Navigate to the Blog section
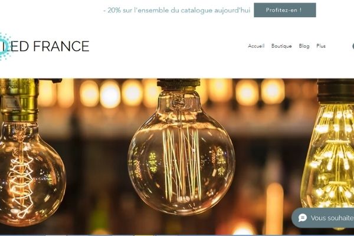This screenshot has height=236, width=354. click(x=304, y=46)
